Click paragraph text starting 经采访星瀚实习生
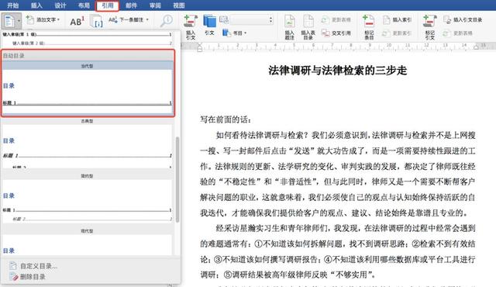496x287 pixels. (x=338, y=251)
